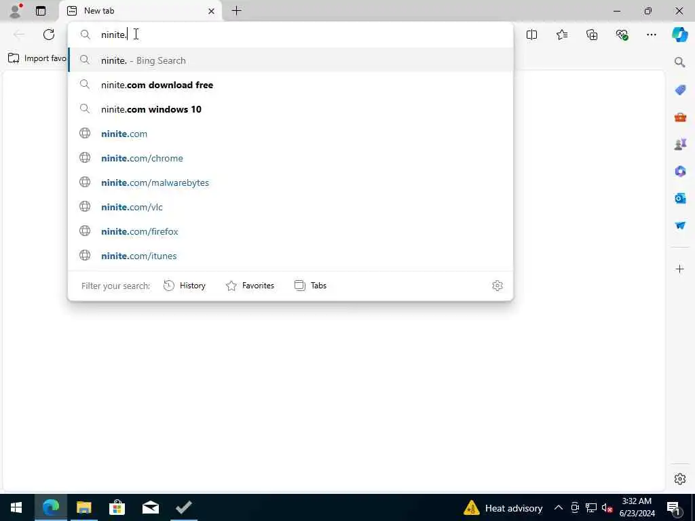This screenshot has height=521, width=695.
Task: Click the grayed back arrow
Action: (19, 35)
